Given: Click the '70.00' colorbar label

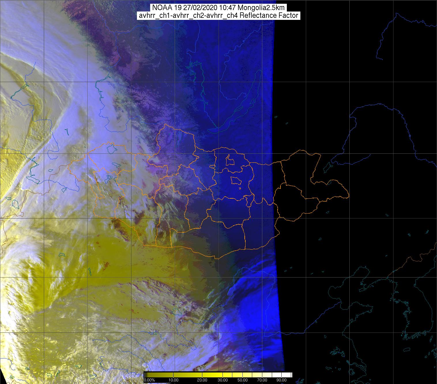Looking at the screenshot, I should click(262, 380).
